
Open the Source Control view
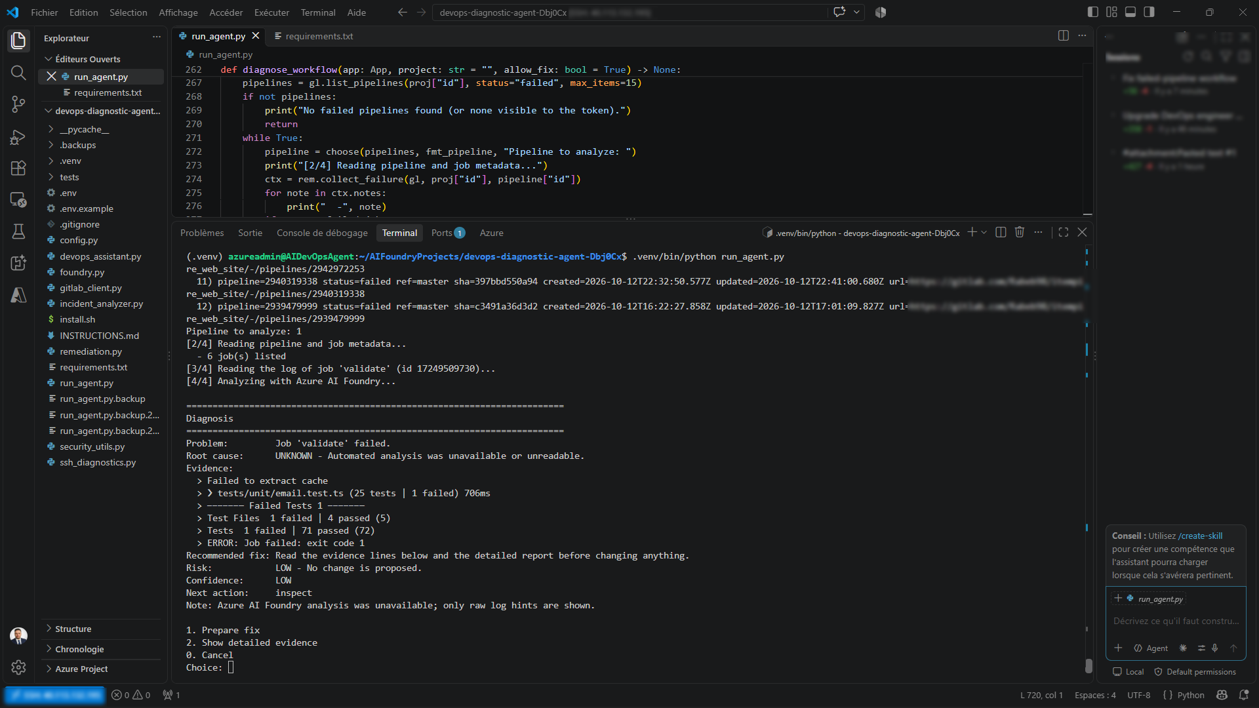[x=18, y=104]
